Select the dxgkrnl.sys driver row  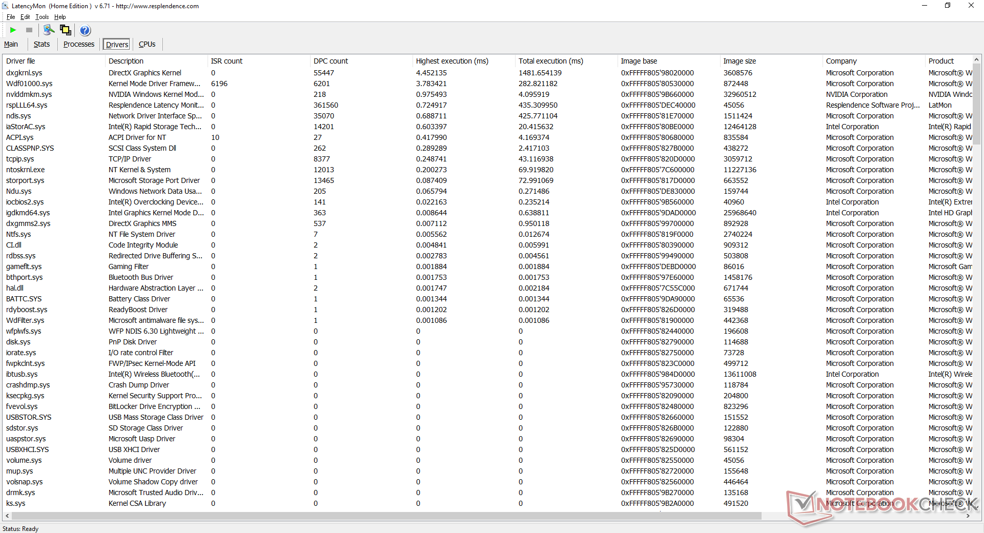point(487,73)
